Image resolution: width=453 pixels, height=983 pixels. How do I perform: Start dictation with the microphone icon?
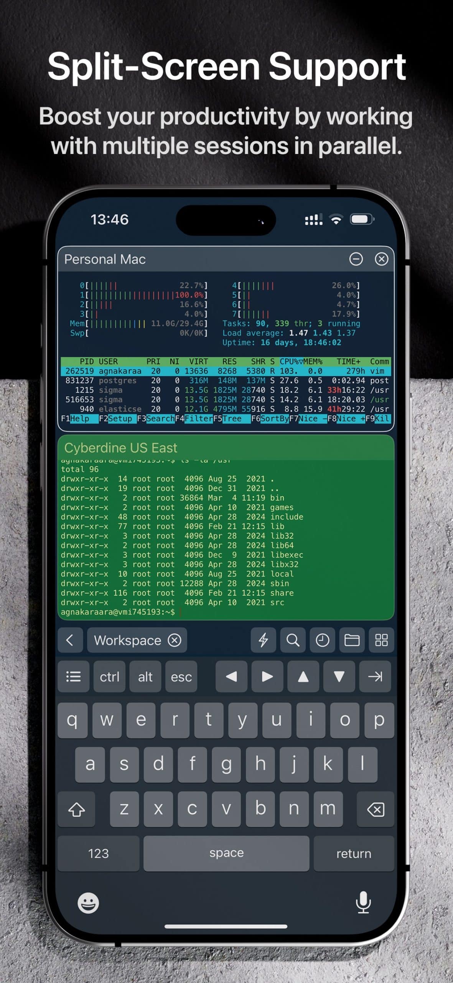click(x=363, y=903)
